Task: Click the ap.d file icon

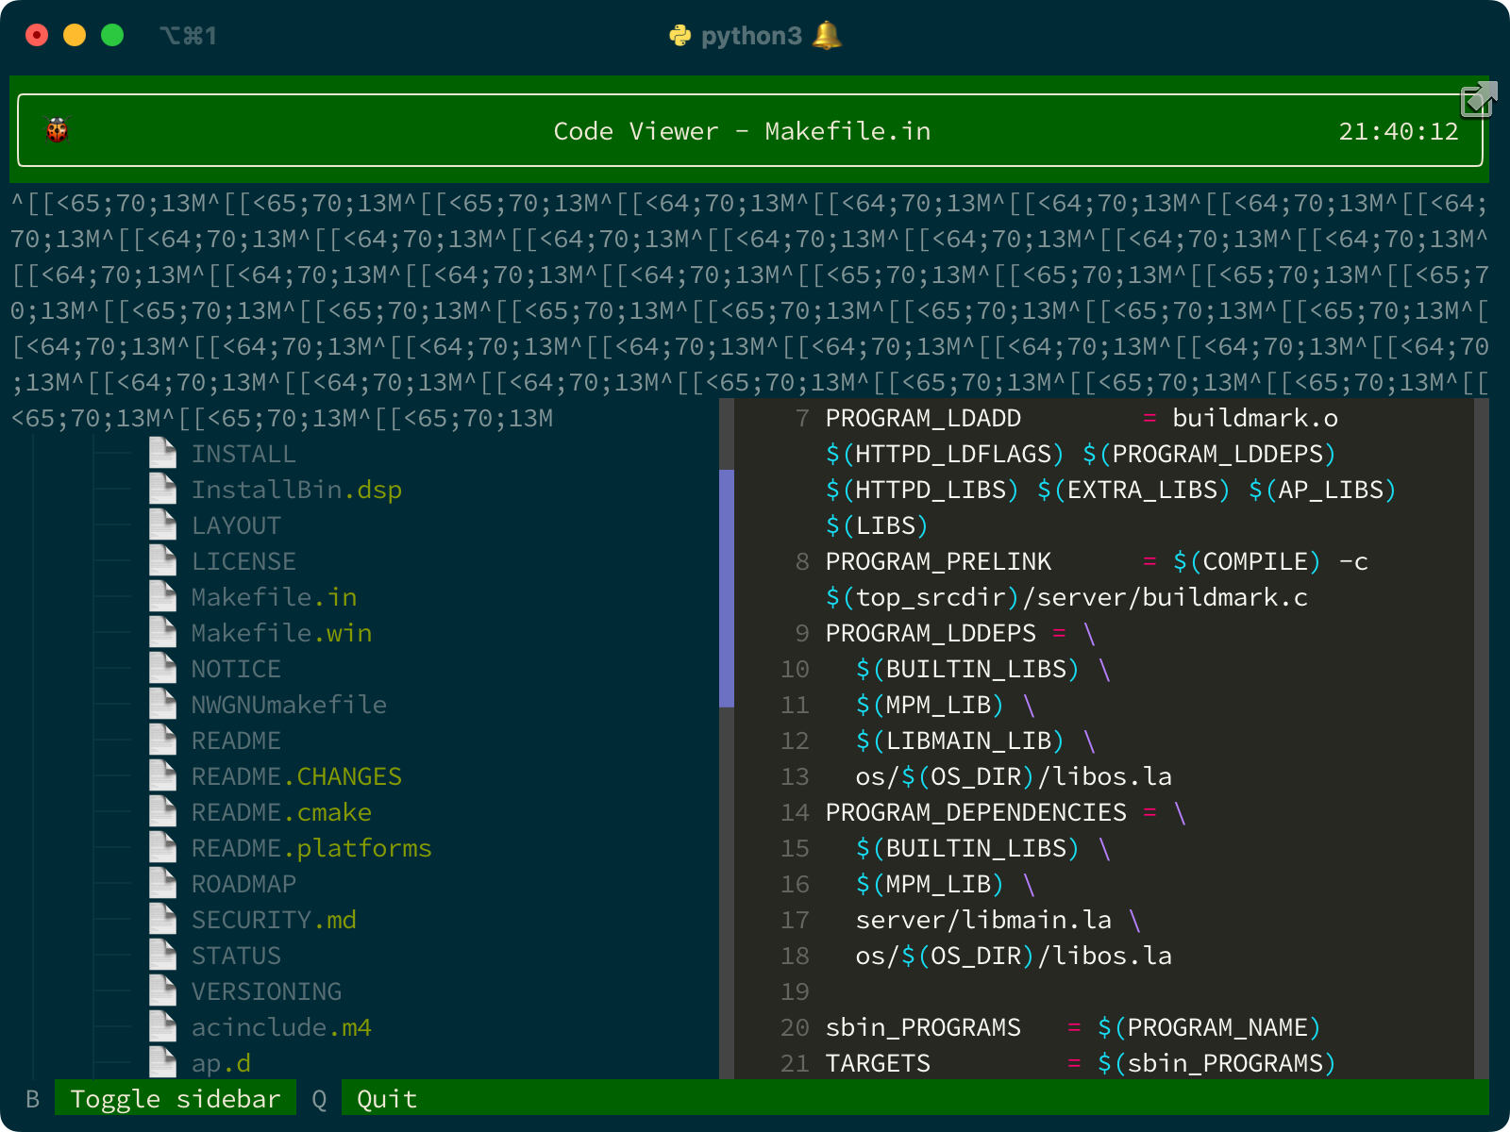Action: [x=162, y=1062]
